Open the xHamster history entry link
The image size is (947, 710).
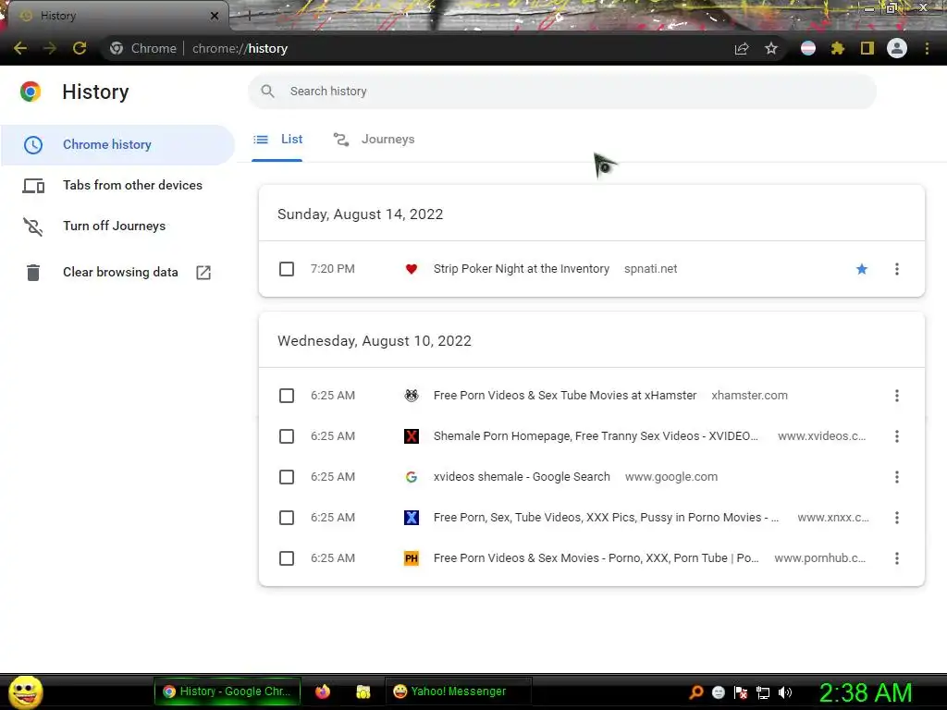565,396
